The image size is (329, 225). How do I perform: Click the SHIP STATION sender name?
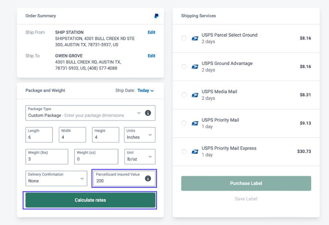point(69,32)
